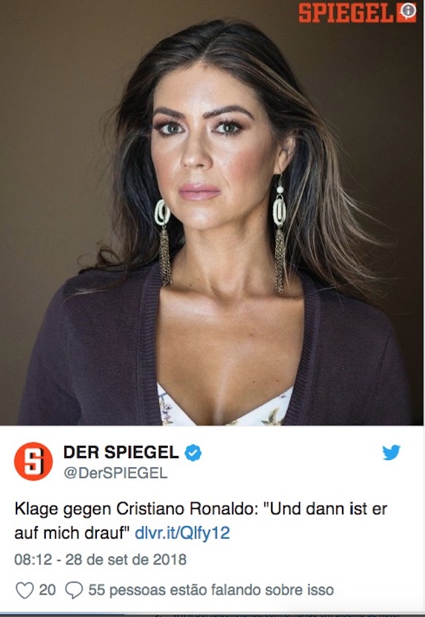This screenshot has width=425, height=617.
Task: Click the DER SPIEGEL display name
Action: 121,452
